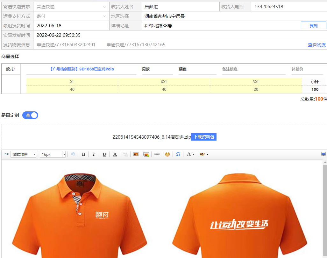Click 下载资料包 download button

pos(204,137)
